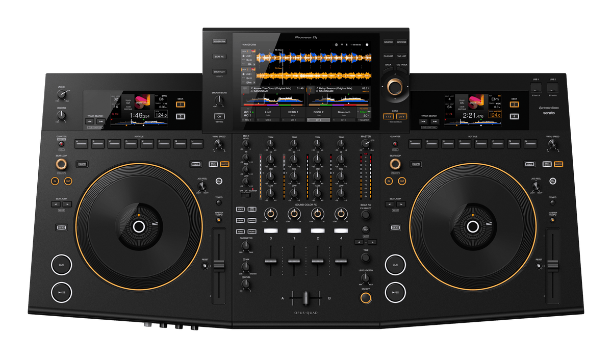Tap the globe icon on the touchscreen header
Viewport: 612px width, 358px height.
[336, 44]
